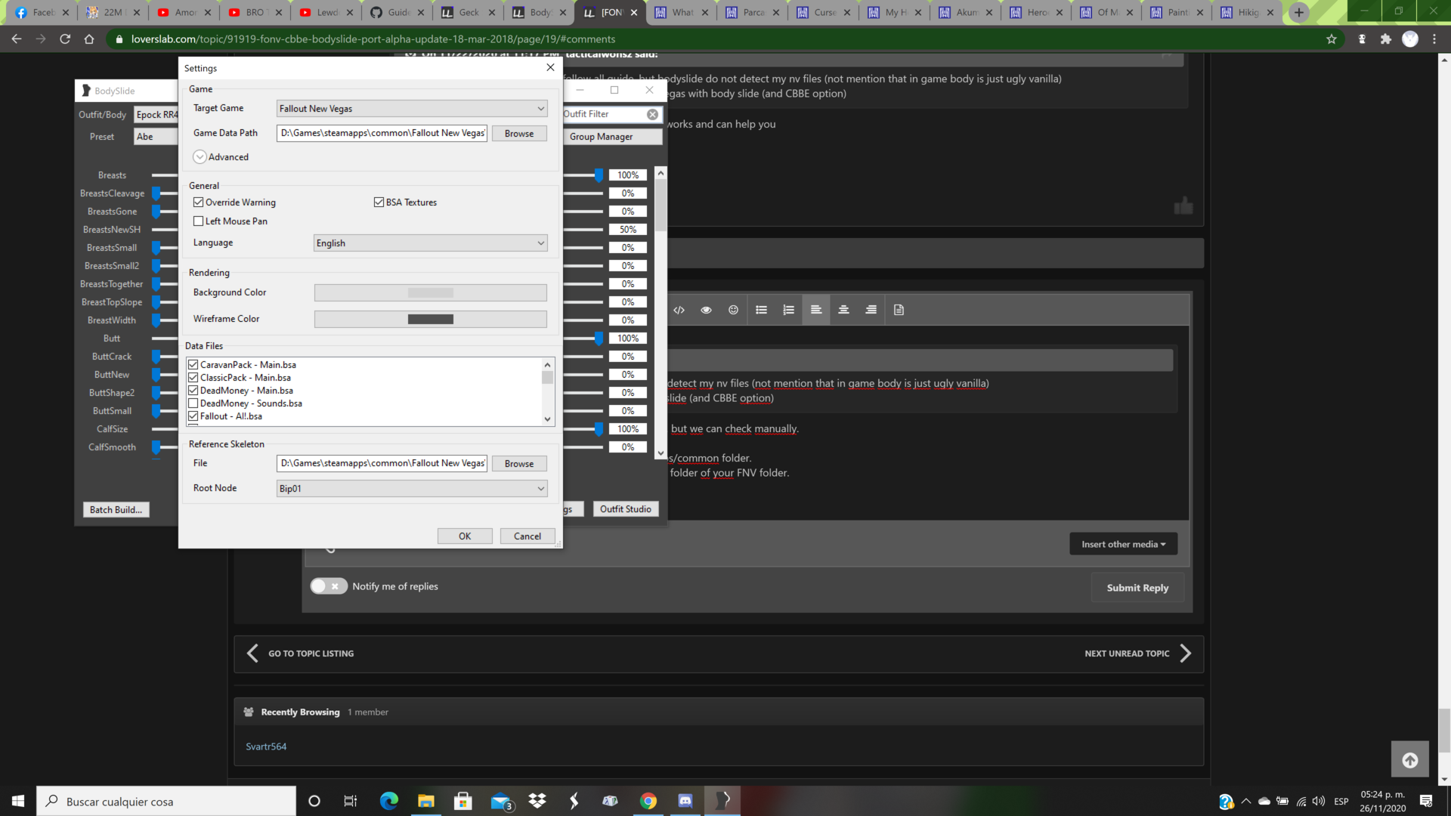Screen dimensions: 1451x816
Task: Bookmark this page with the star icon
Action: [x=1332, y=39]
